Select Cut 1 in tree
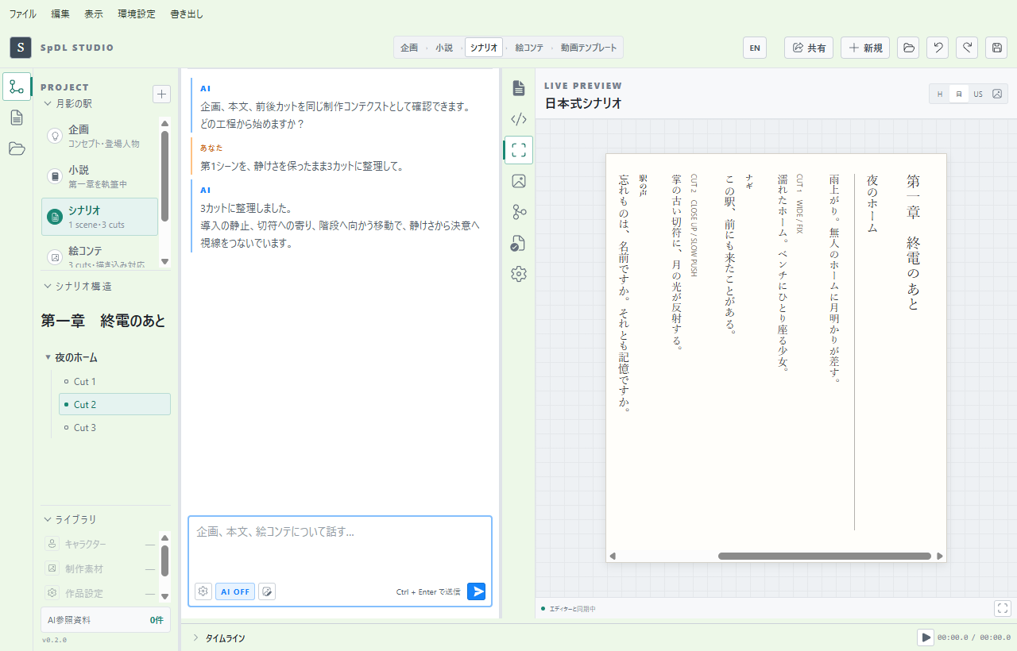This screenshot has width=1017, height=651. coord(114,382)
